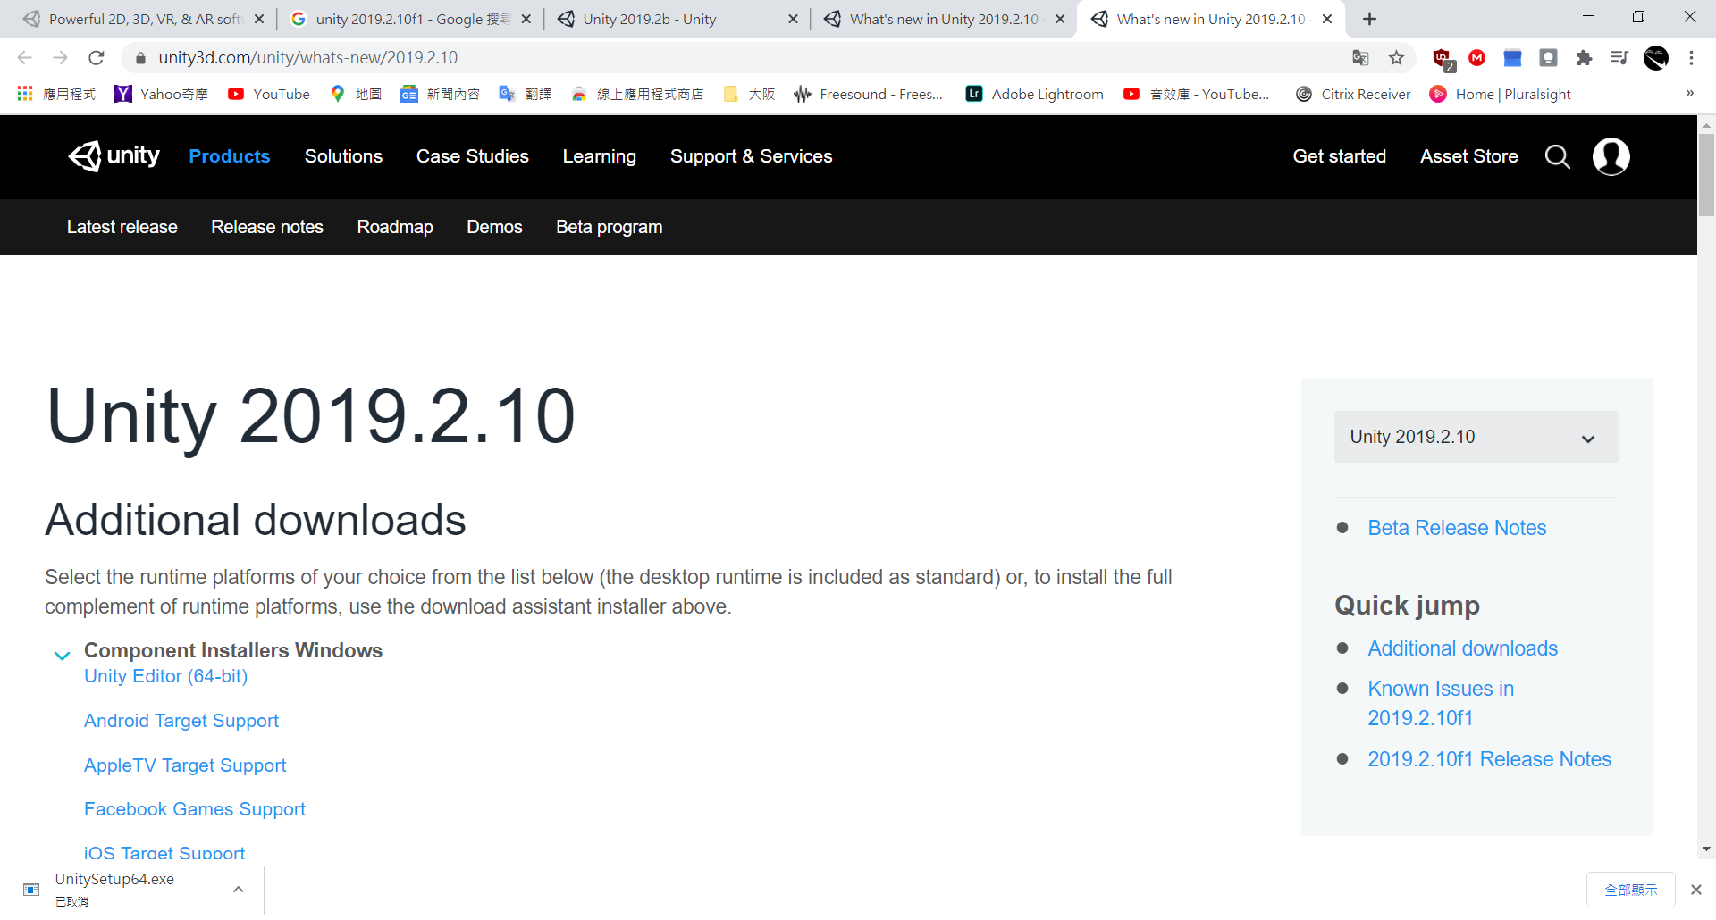Open the Case Studies menu

click(x=472, y=156)
